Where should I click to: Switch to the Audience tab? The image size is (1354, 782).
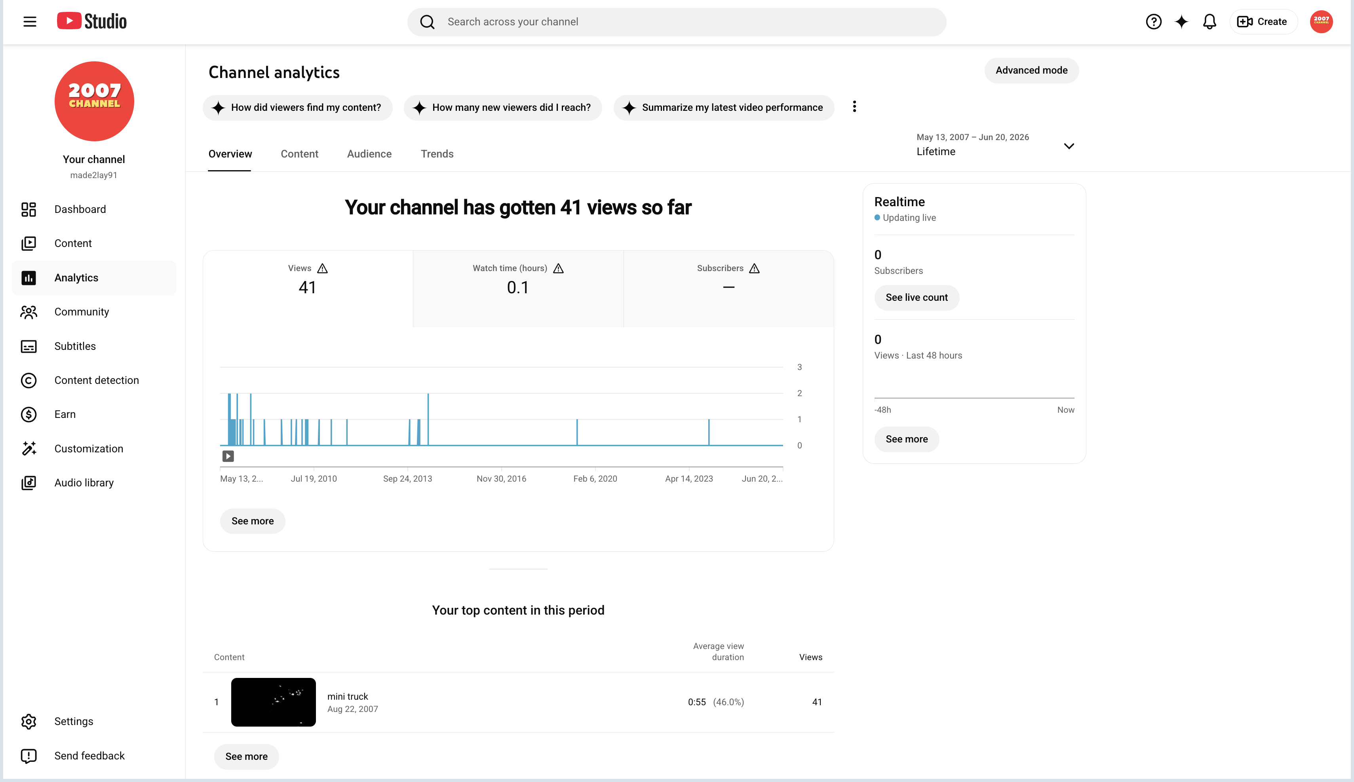pyautogui.click(x=369, y=154)
